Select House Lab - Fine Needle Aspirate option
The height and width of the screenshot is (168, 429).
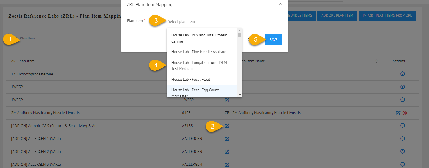(202, 52)
